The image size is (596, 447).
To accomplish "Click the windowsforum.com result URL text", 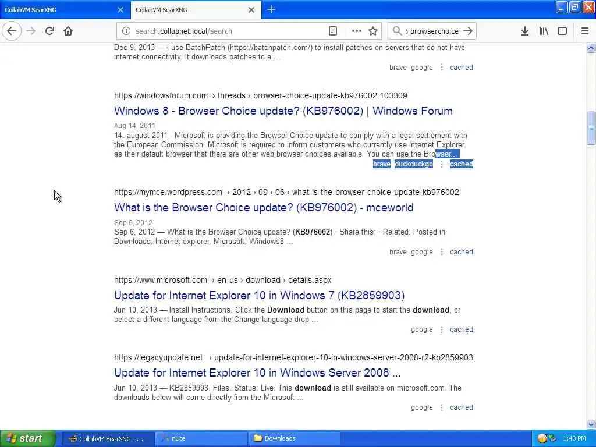I will 260,96.
